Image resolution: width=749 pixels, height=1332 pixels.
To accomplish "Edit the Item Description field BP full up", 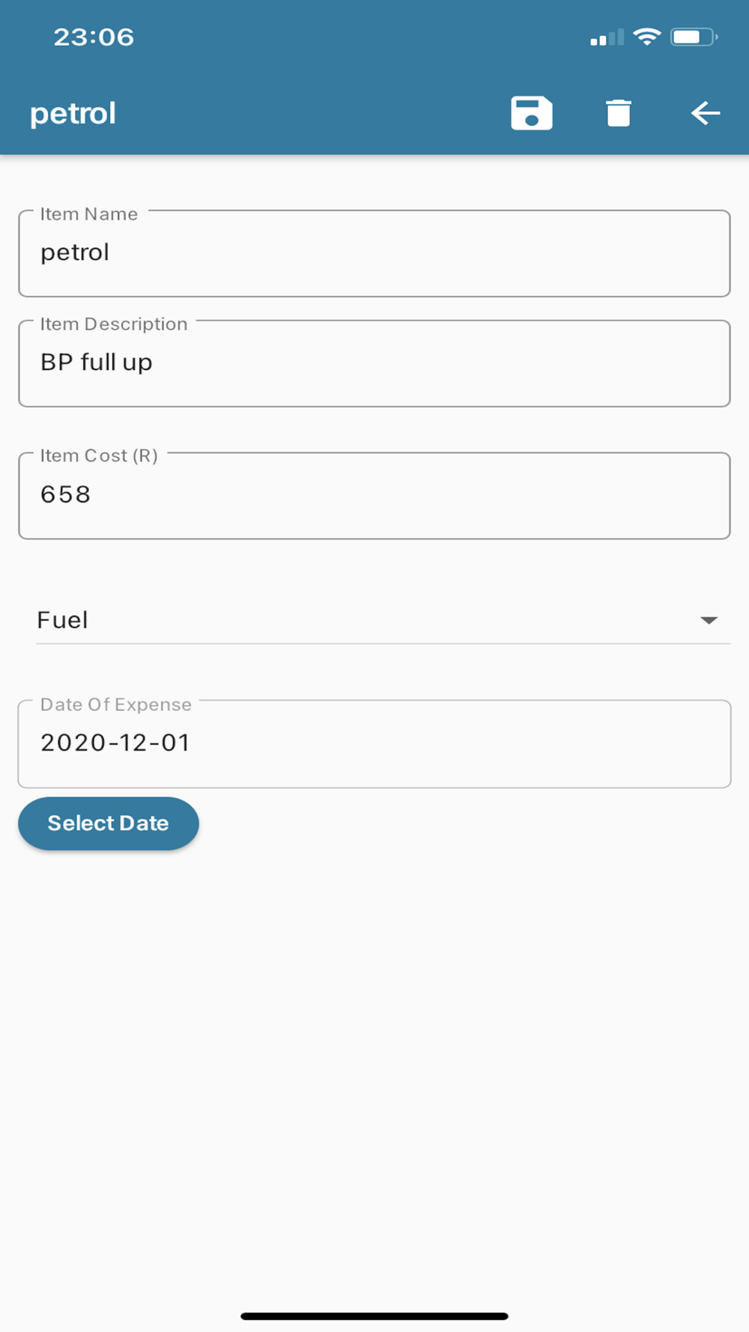I will 374,363.
